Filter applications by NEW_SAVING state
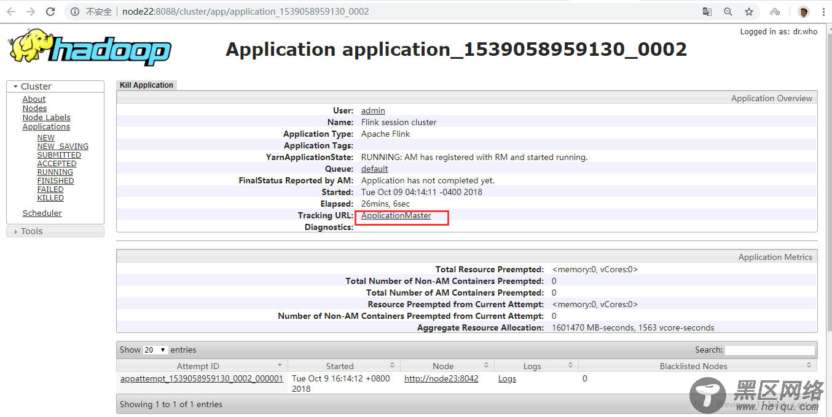Image resolution: width=832 pixels, height=417 pixels. click(63, 147)
